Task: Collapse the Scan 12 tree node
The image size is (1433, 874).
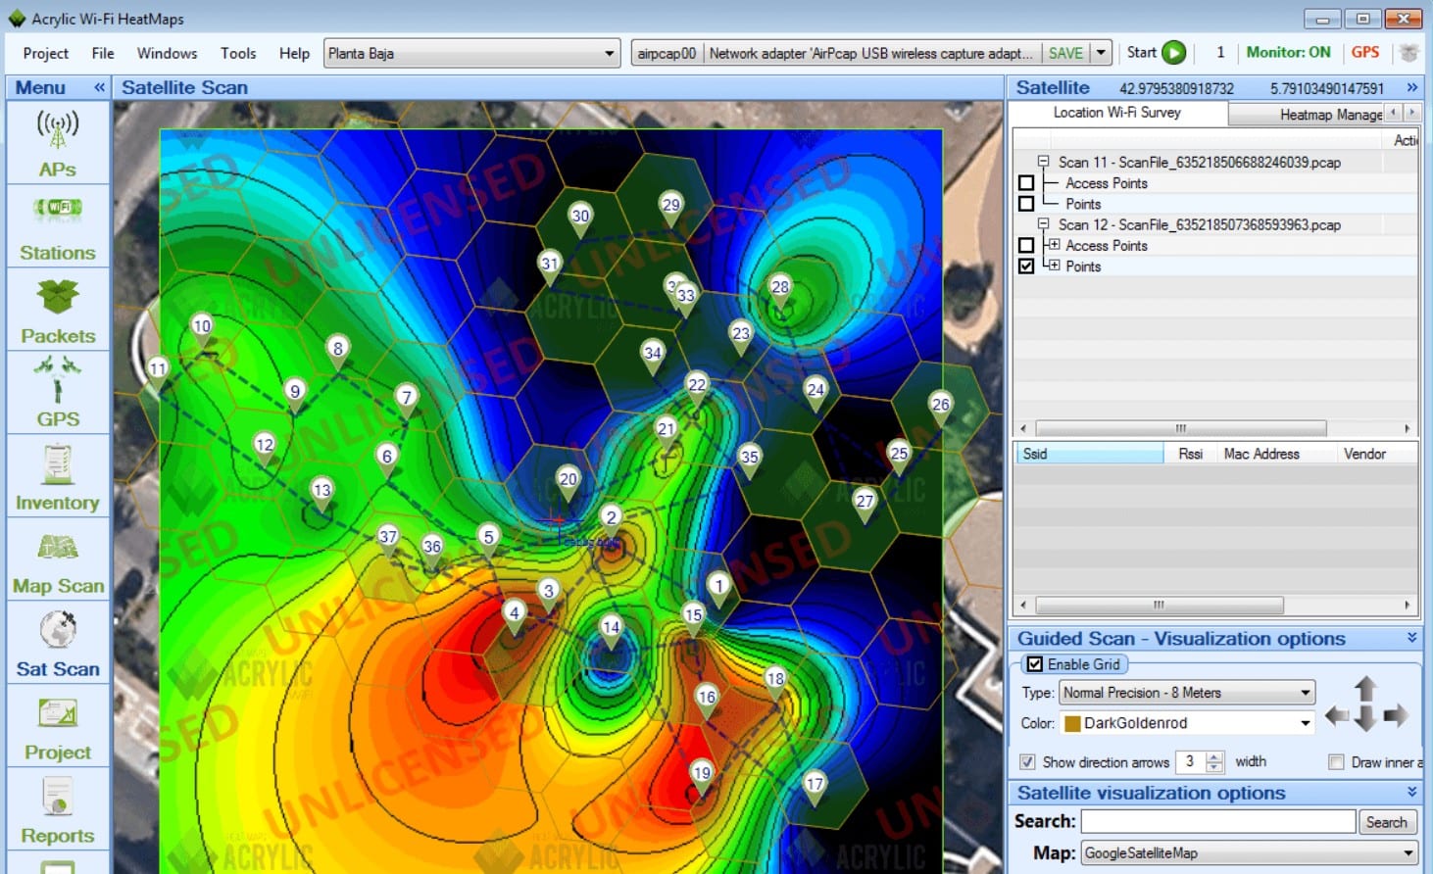Action: (1045, 224)
